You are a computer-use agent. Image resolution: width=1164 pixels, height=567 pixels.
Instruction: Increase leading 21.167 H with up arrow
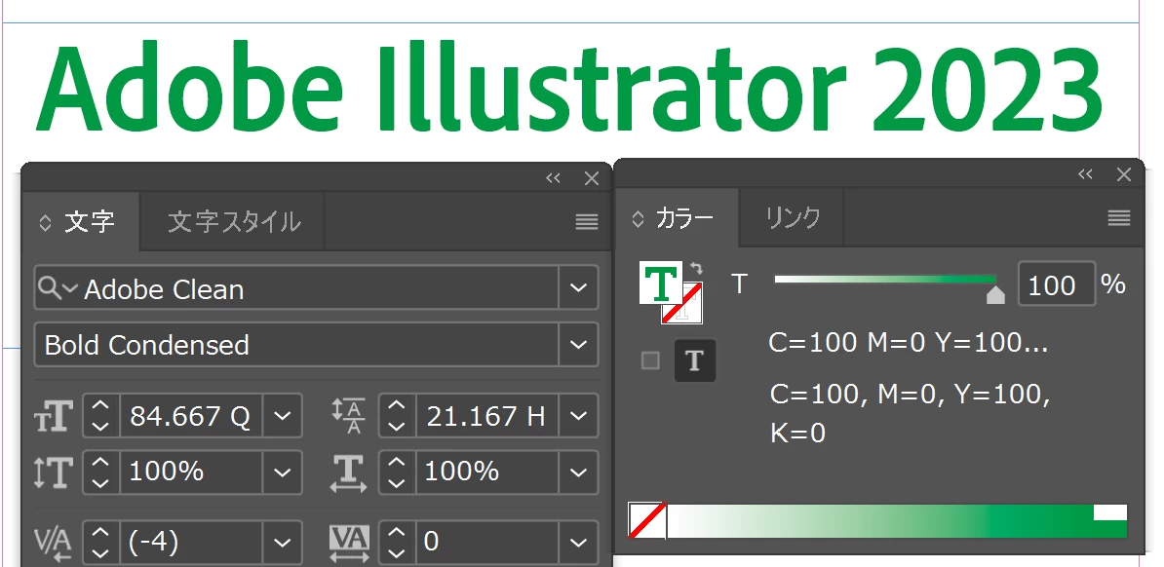click(397, 406)
